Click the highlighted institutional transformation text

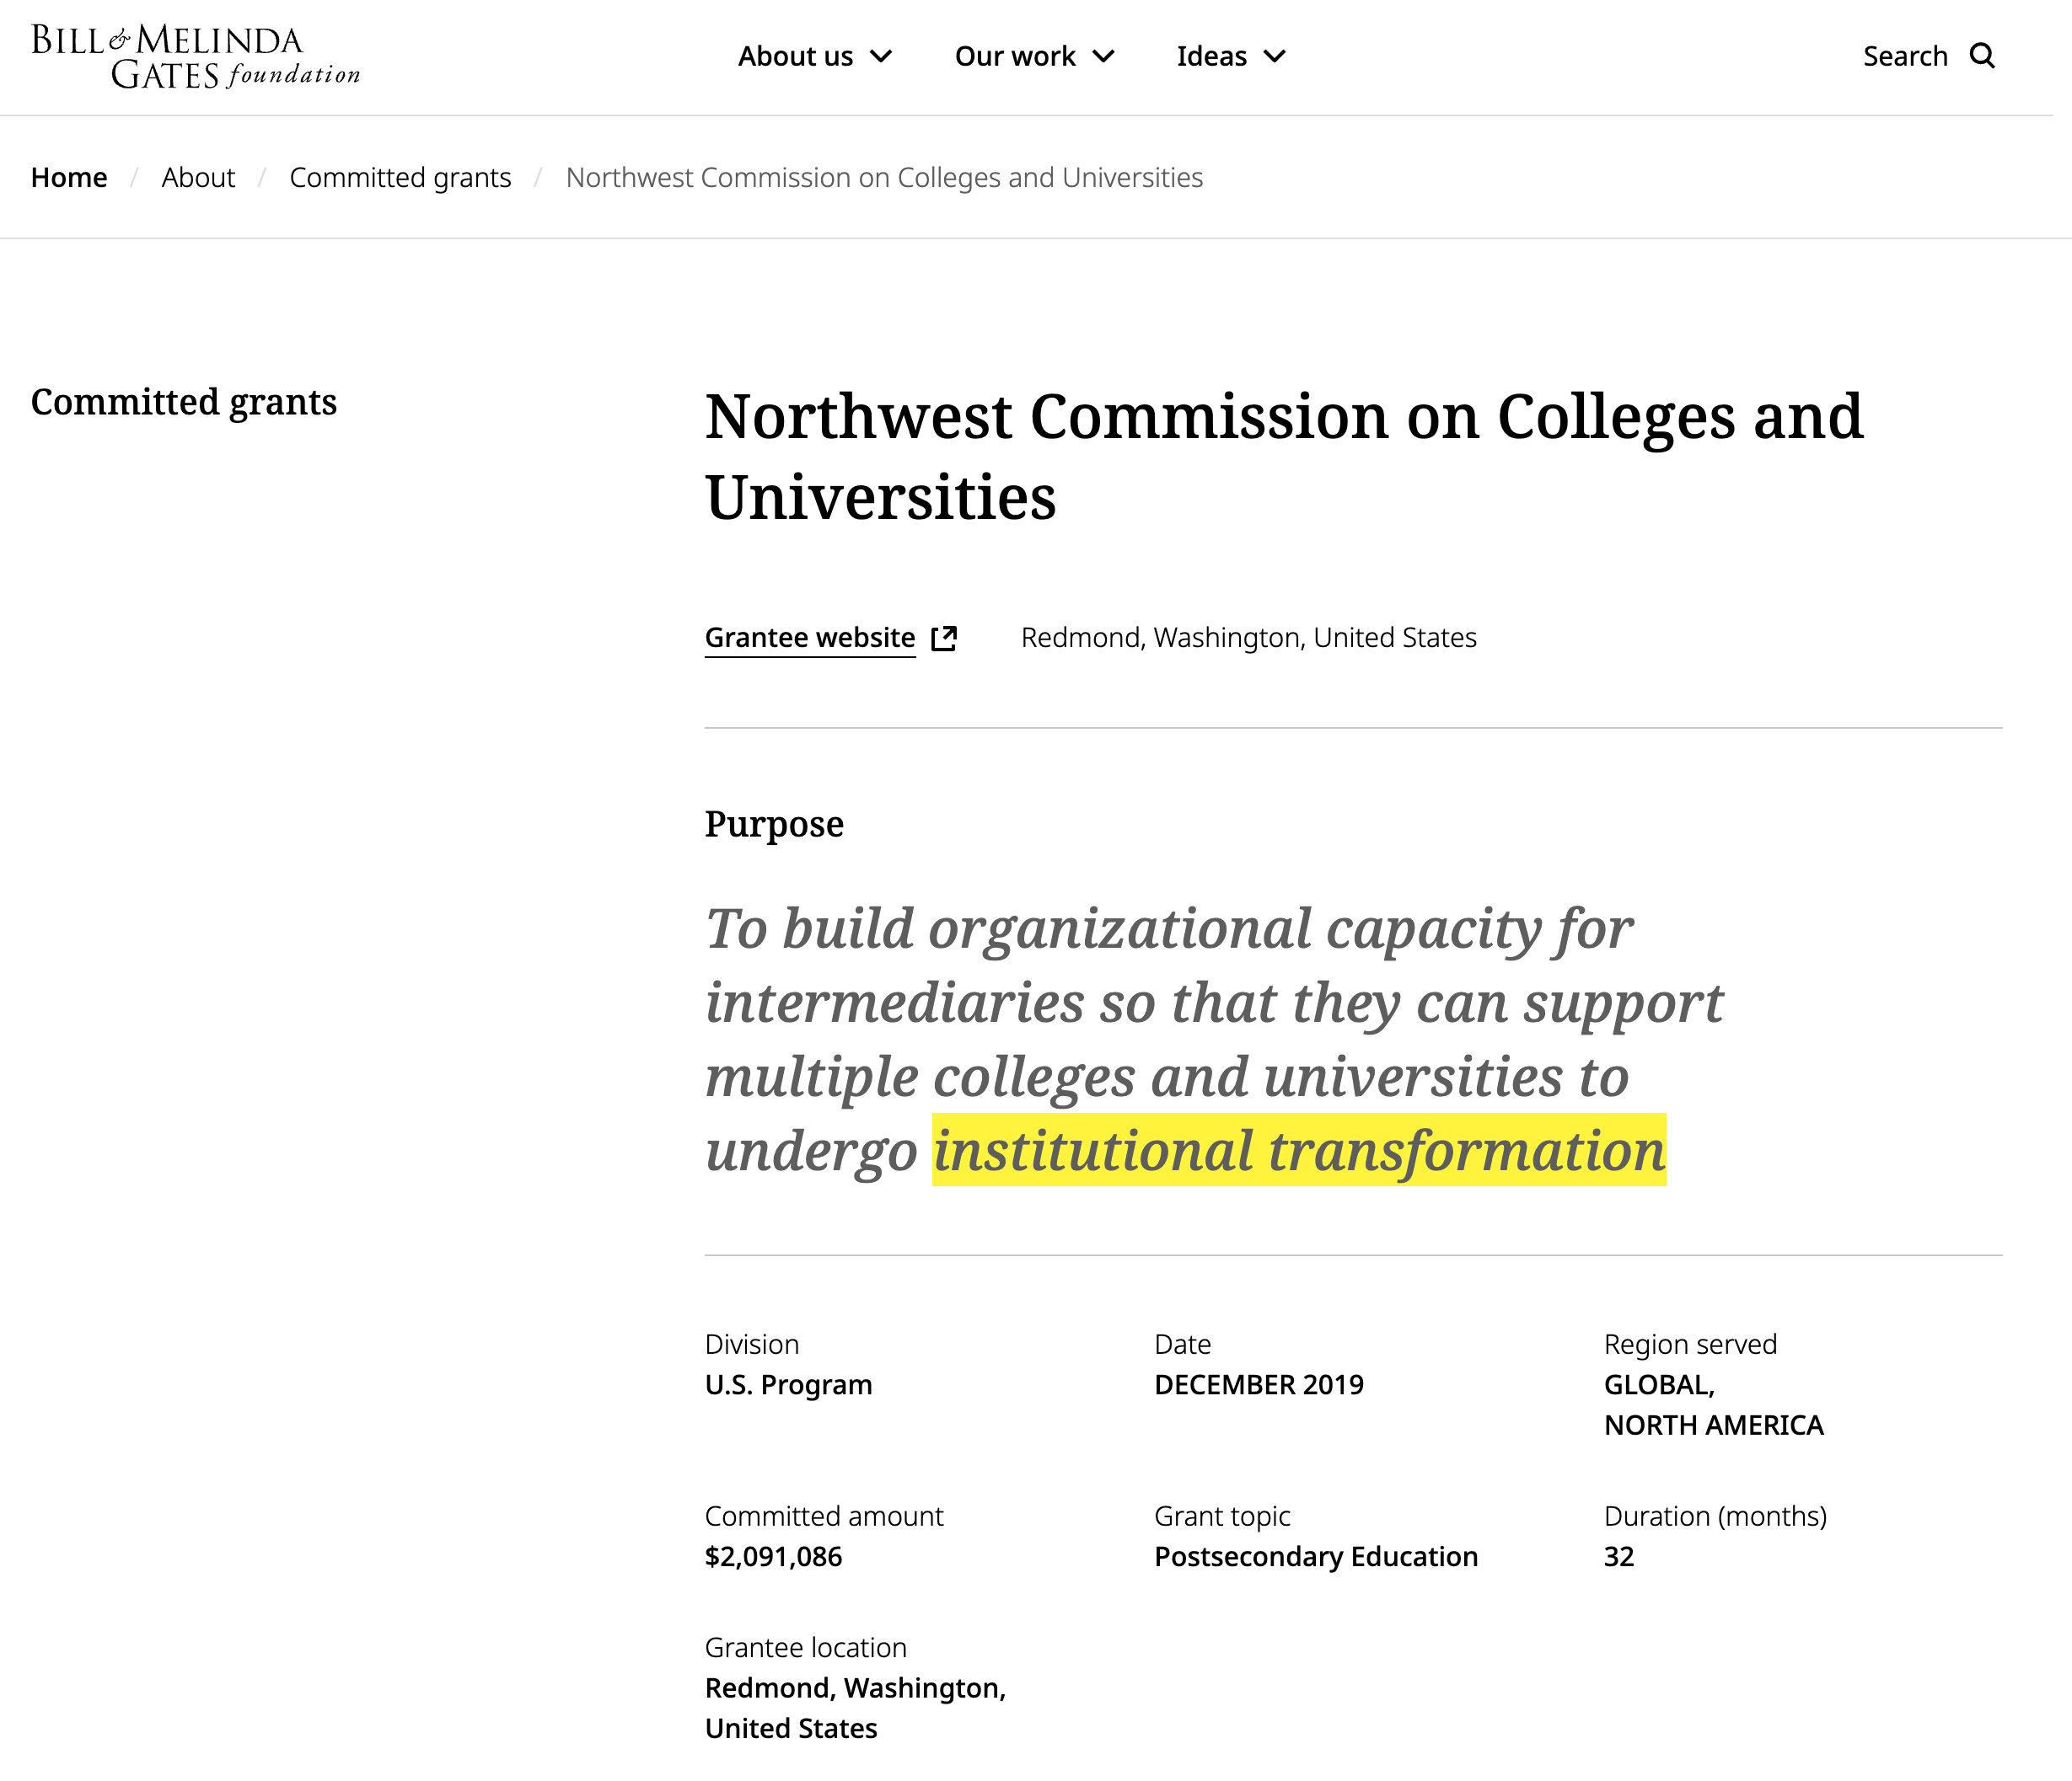[1299, 1150]
